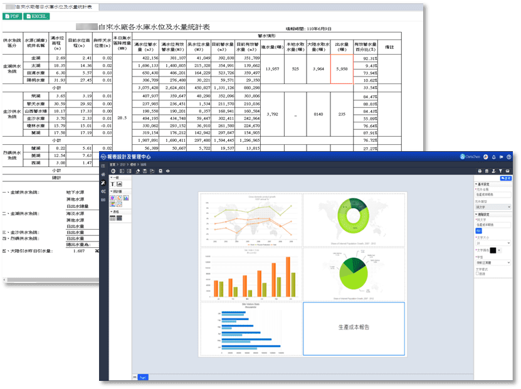Select the Image element tool
This screenshot has width=521, height=389.
click(x=119, y=184)
